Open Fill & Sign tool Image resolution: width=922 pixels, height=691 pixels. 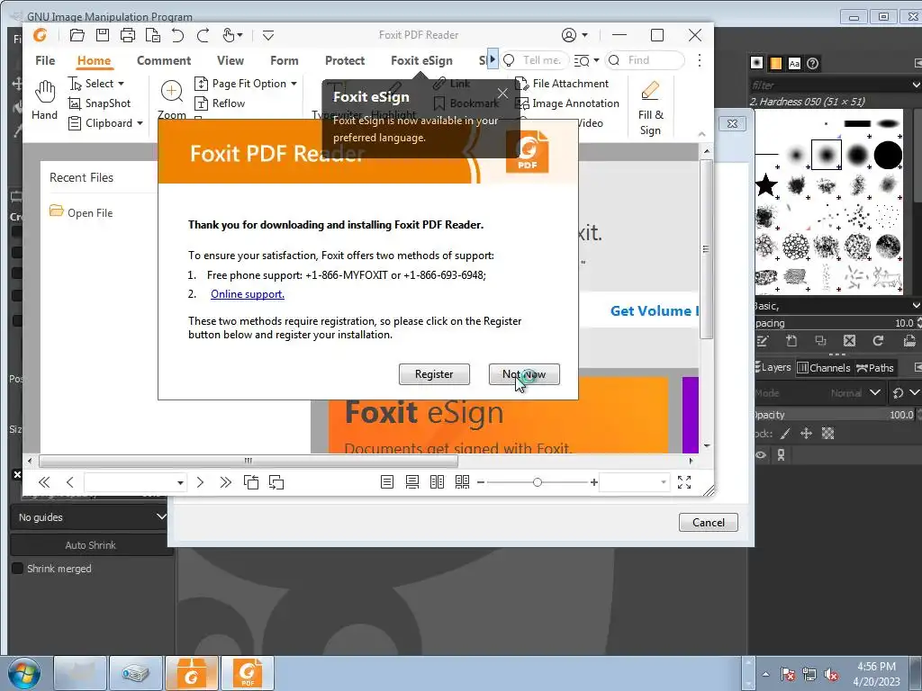coord(650,108)
